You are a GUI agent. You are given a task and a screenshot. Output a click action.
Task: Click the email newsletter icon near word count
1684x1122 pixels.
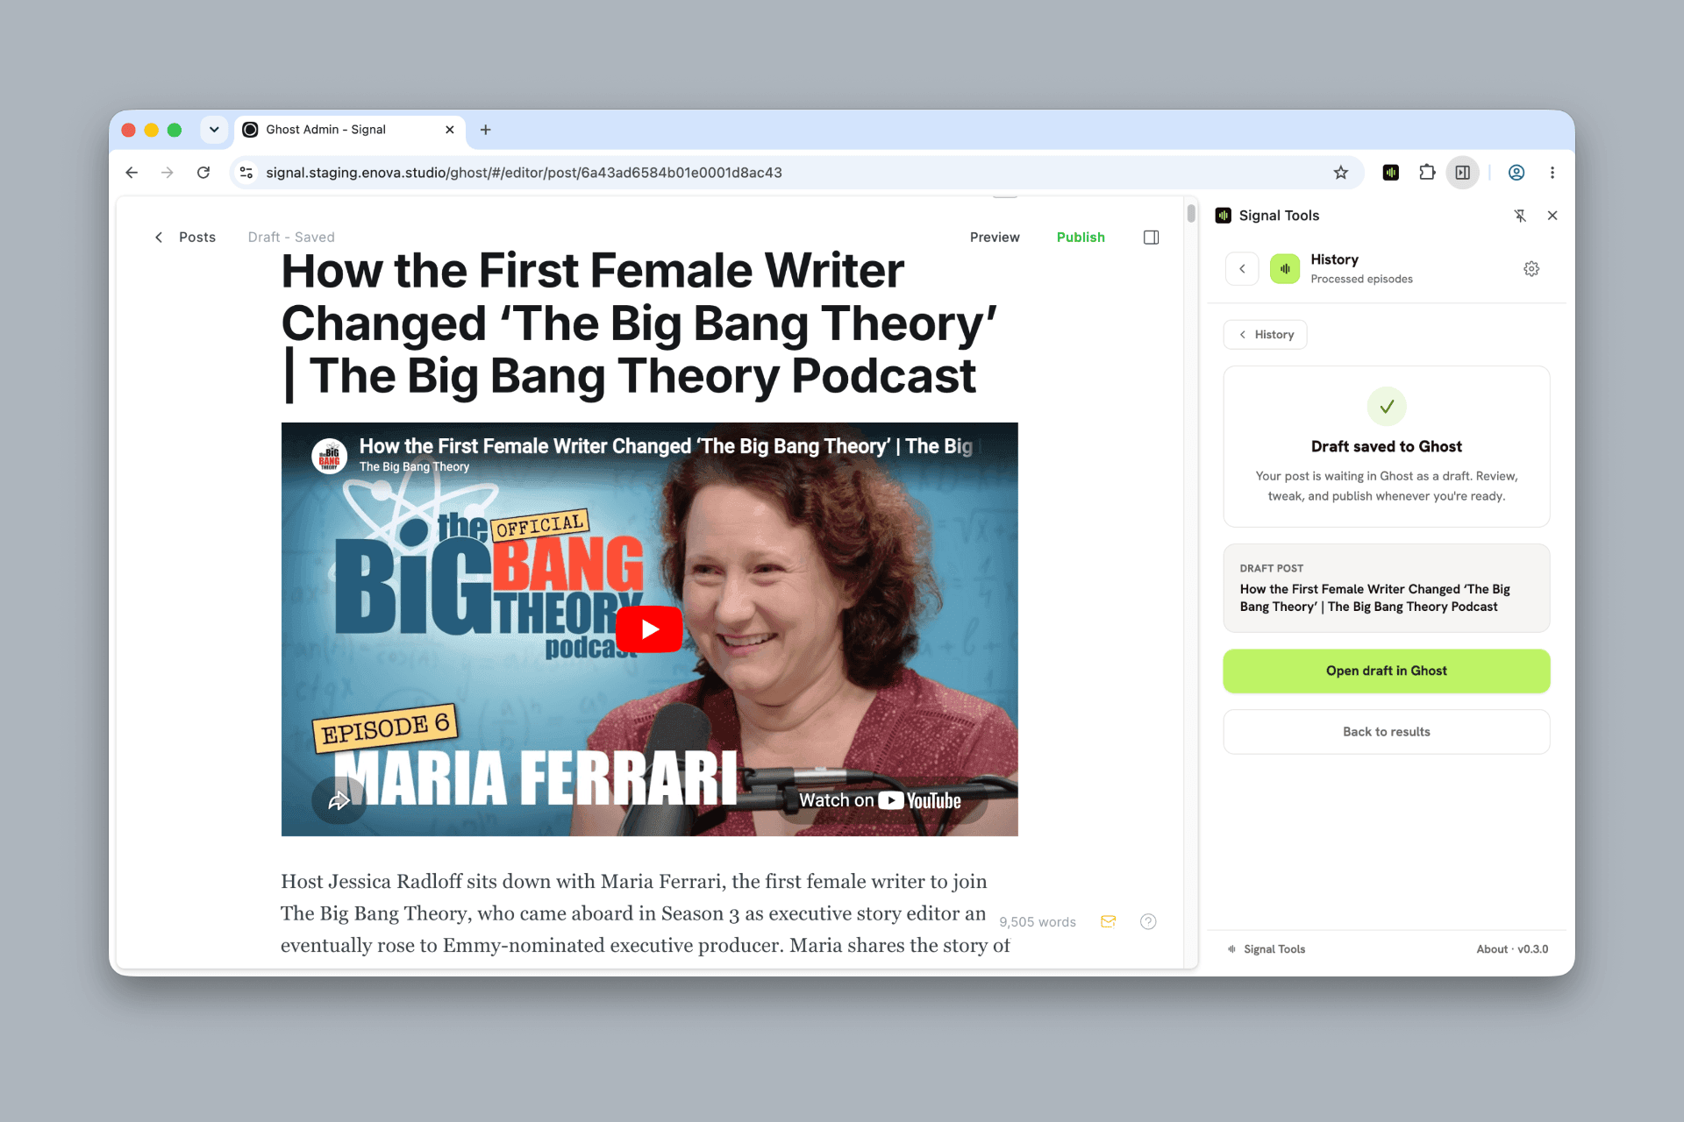coord(1109,921)
